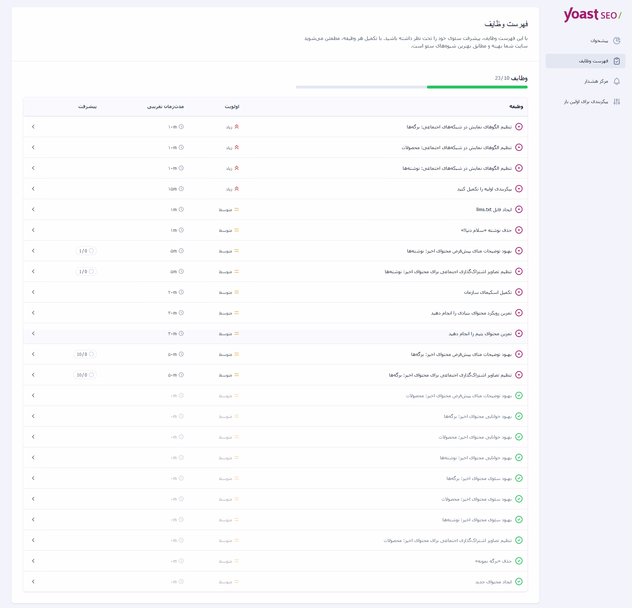
Task: Open chevron of 'تمرین محتوای یتیم را انجام دهید' row
Action: coord(33,333)
